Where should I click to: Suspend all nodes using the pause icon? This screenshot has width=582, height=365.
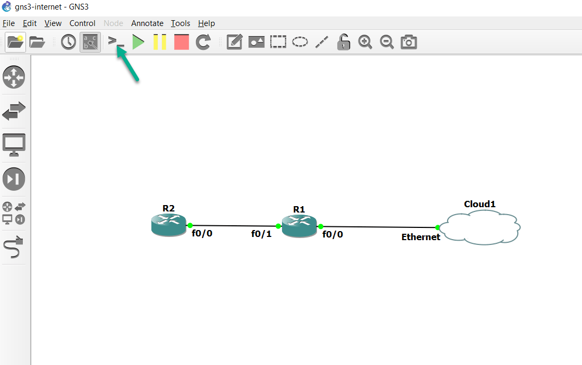click(160, 41)
